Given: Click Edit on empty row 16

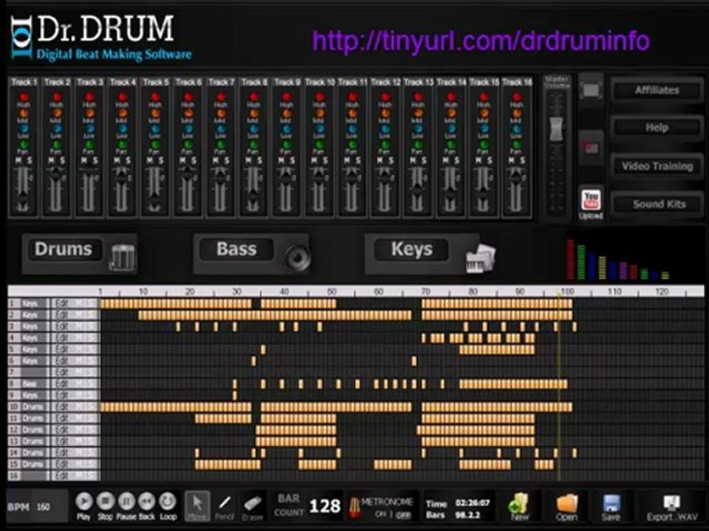Looking at the screenshot, I should pyautogui.click(x=61, y=476).
